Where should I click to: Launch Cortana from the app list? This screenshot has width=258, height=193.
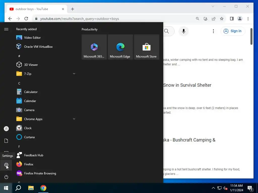[46, 137]
